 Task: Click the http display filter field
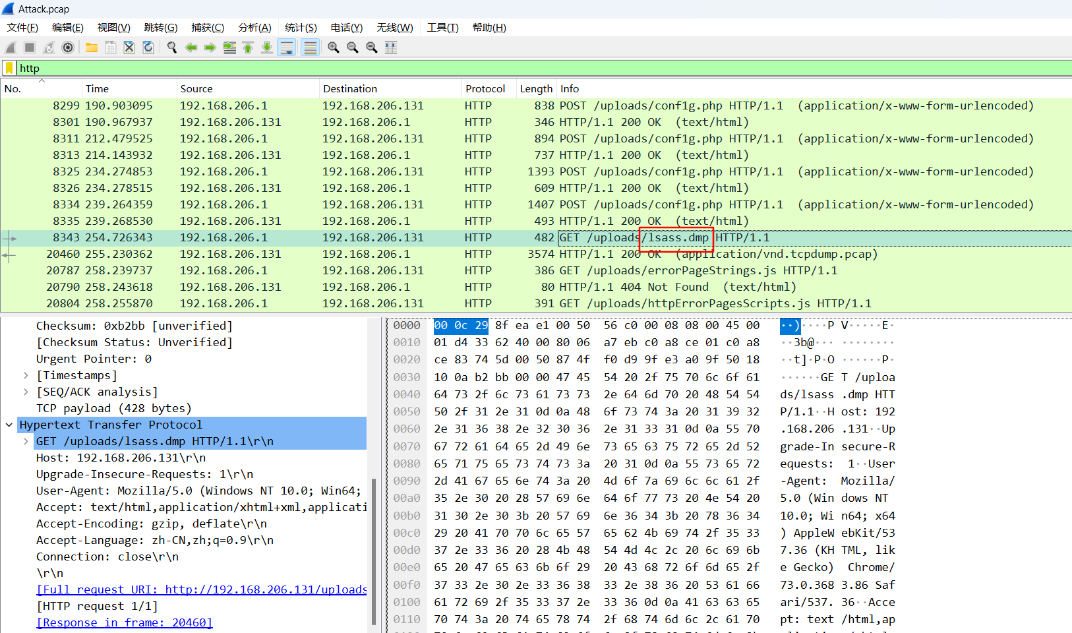click(544, 68)
